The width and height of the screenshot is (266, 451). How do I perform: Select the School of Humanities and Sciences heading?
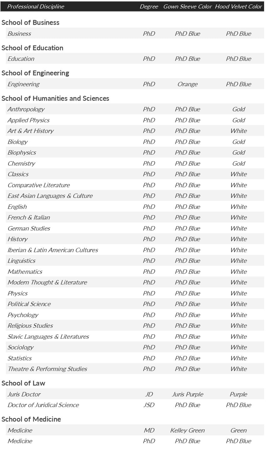coord(55,98)
